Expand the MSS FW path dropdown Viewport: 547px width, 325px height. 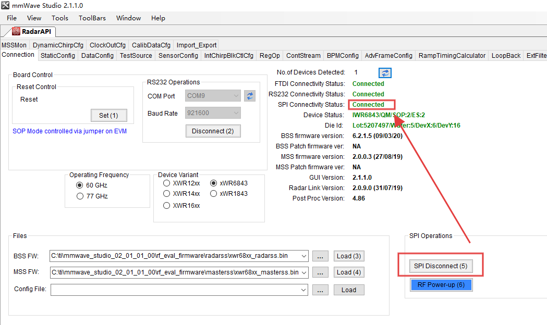(304, 272)
